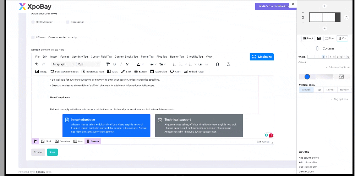The width and height of the screenshot is (355, 176).
Task: Click Maximize editor button
Action: tap(262, 57)
